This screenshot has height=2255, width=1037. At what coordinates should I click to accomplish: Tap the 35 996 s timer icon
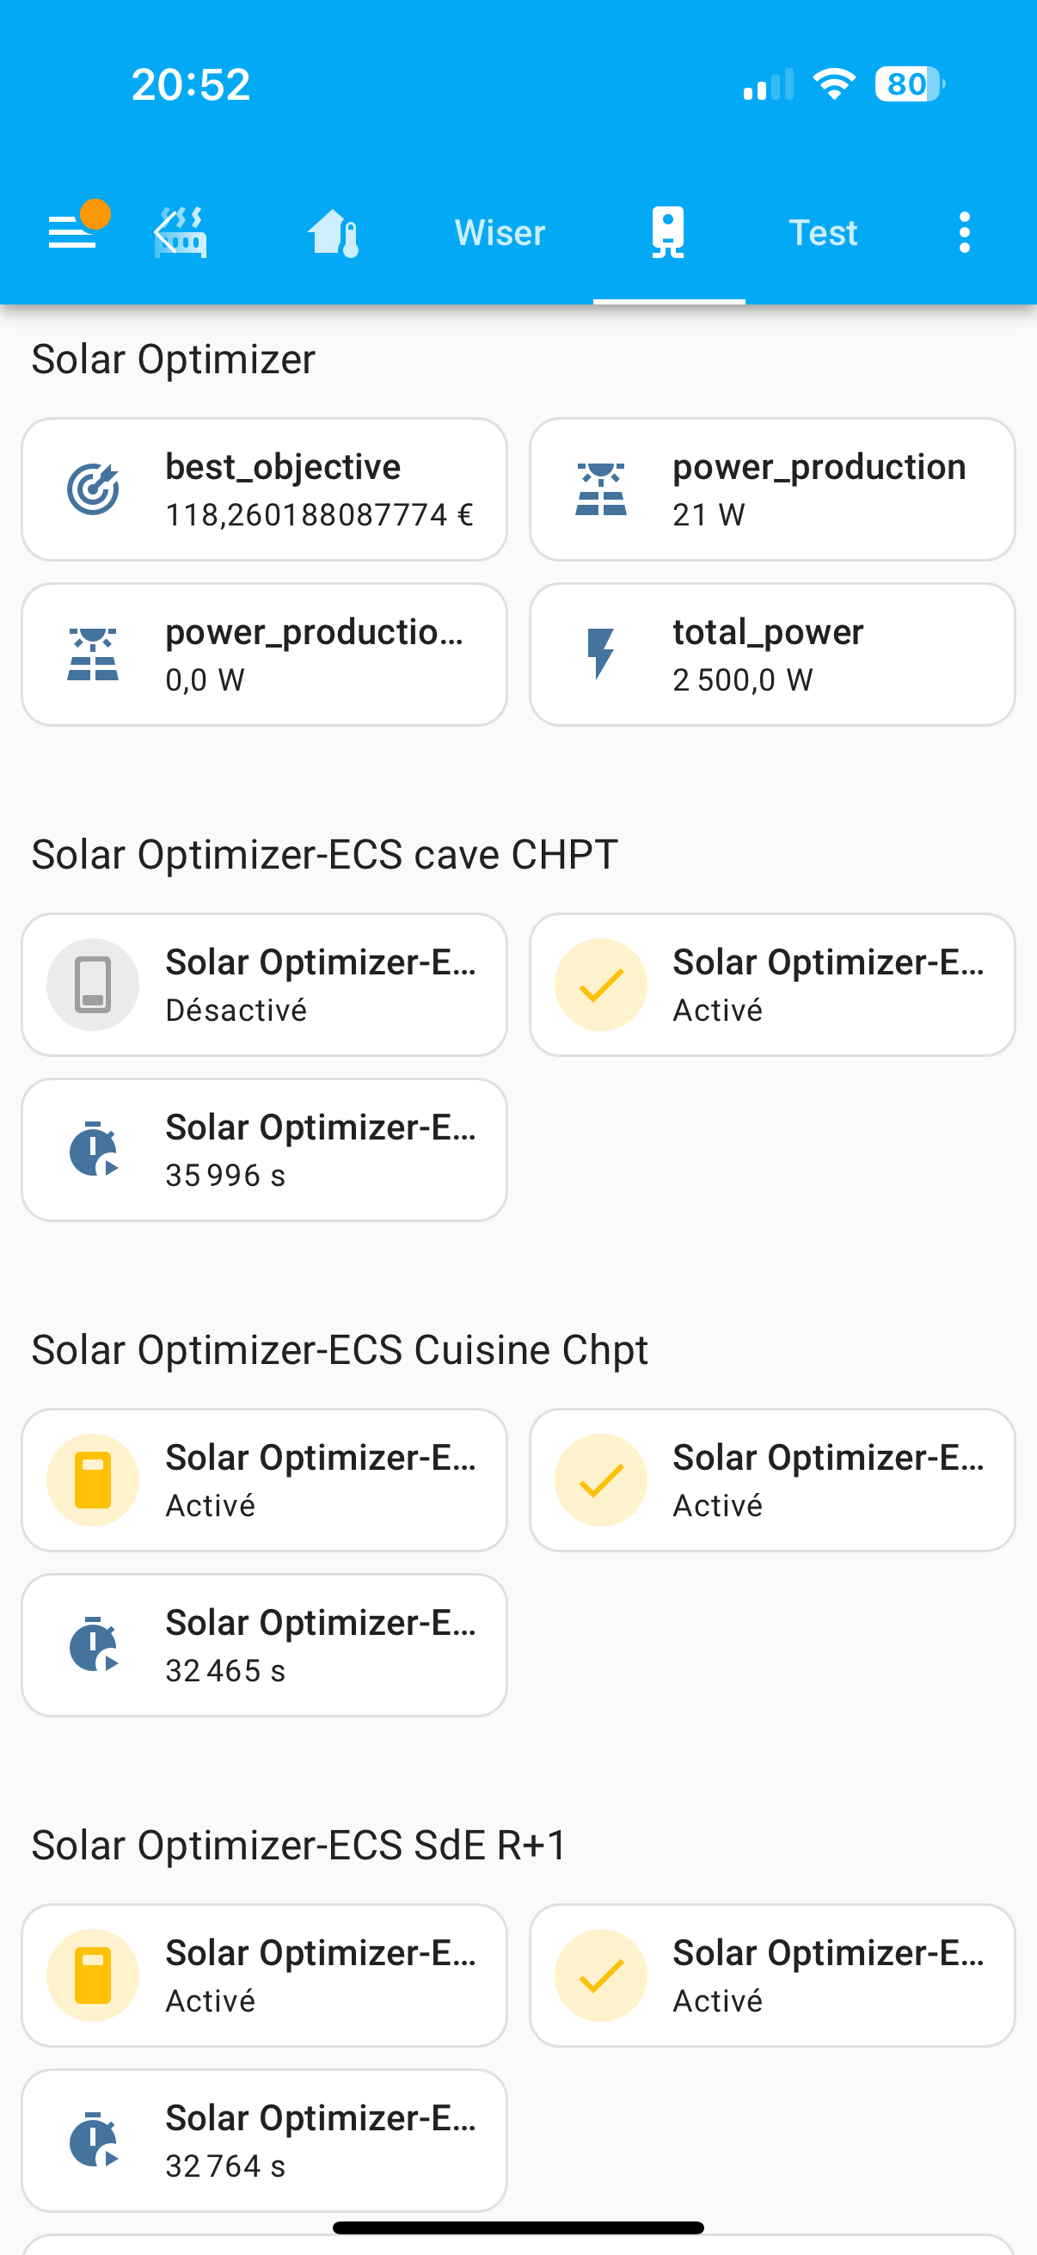pyautogui.click(x=93, y=1149)
